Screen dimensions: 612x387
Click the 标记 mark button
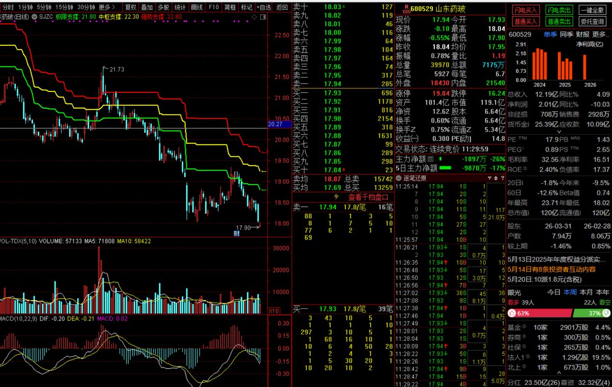tap(247, 7)
